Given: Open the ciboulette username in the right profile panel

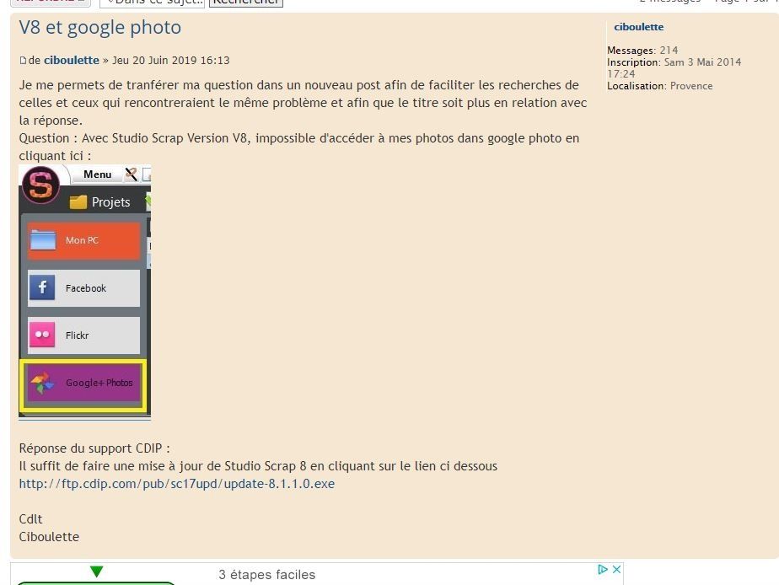Looking at the screenshot, I should (x=638, y=27).
